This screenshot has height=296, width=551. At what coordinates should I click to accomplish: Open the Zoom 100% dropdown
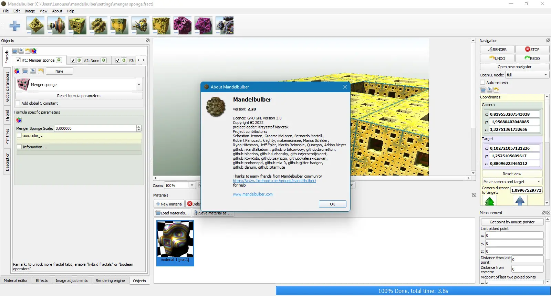point(192,186)
